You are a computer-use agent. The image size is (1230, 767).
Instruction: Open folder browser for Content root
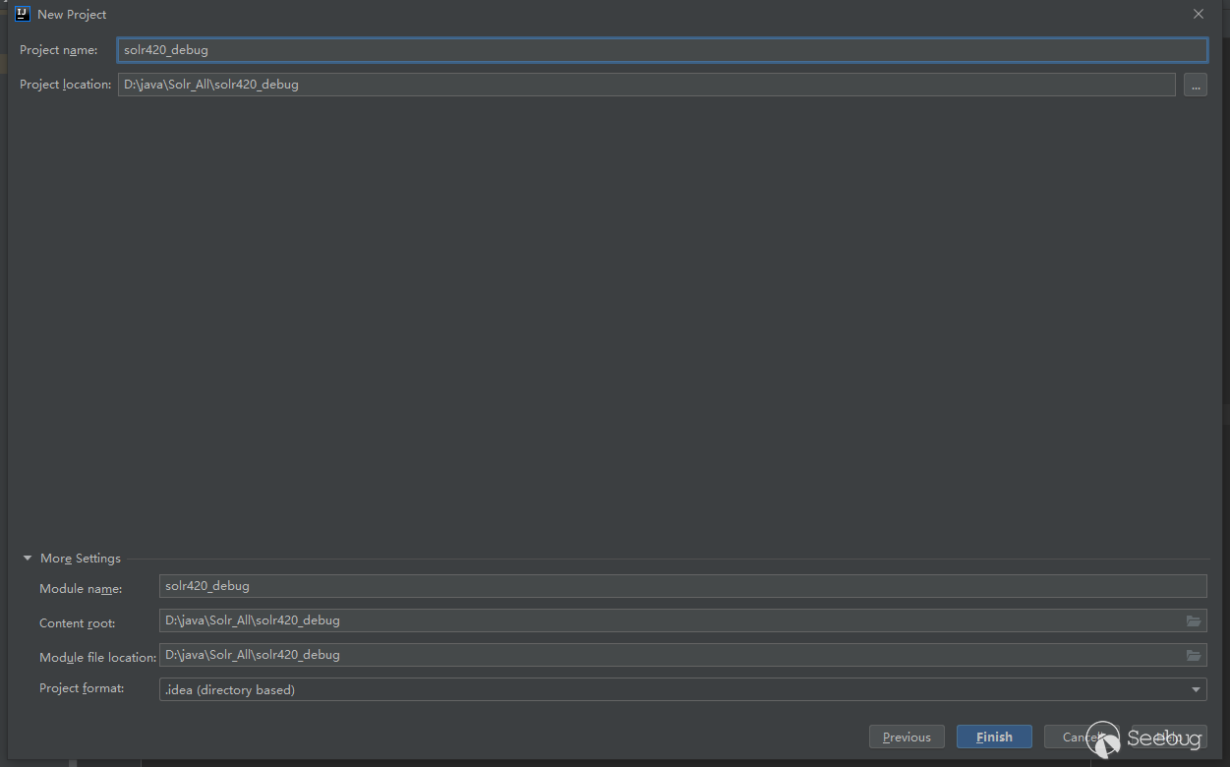point(1194,620)
